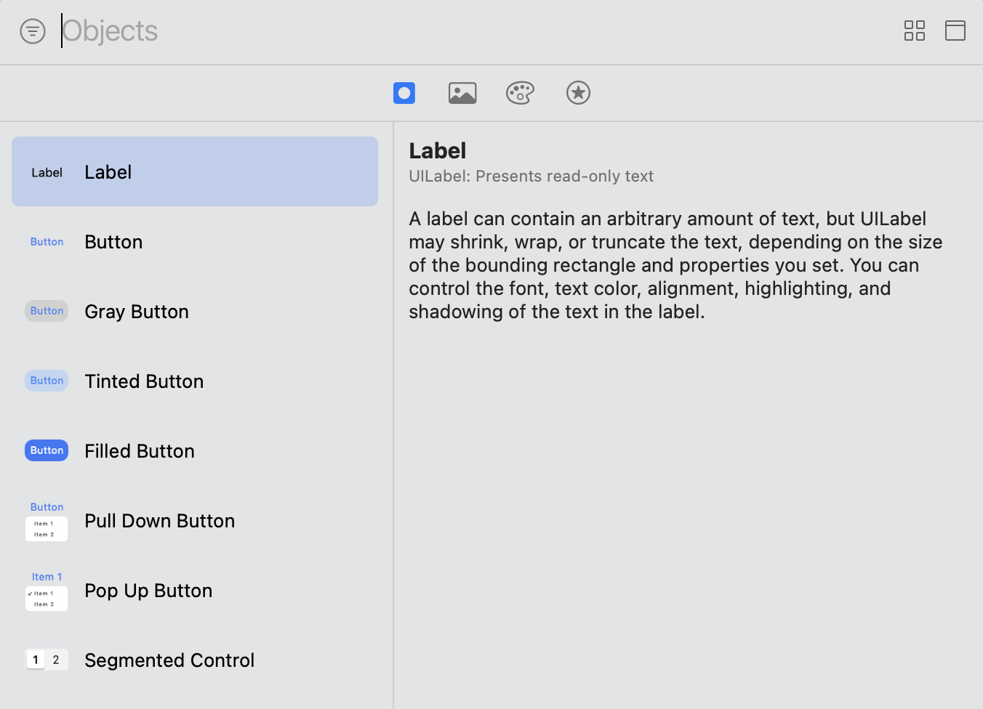Open the Image library tab

[x=462, y=93]
